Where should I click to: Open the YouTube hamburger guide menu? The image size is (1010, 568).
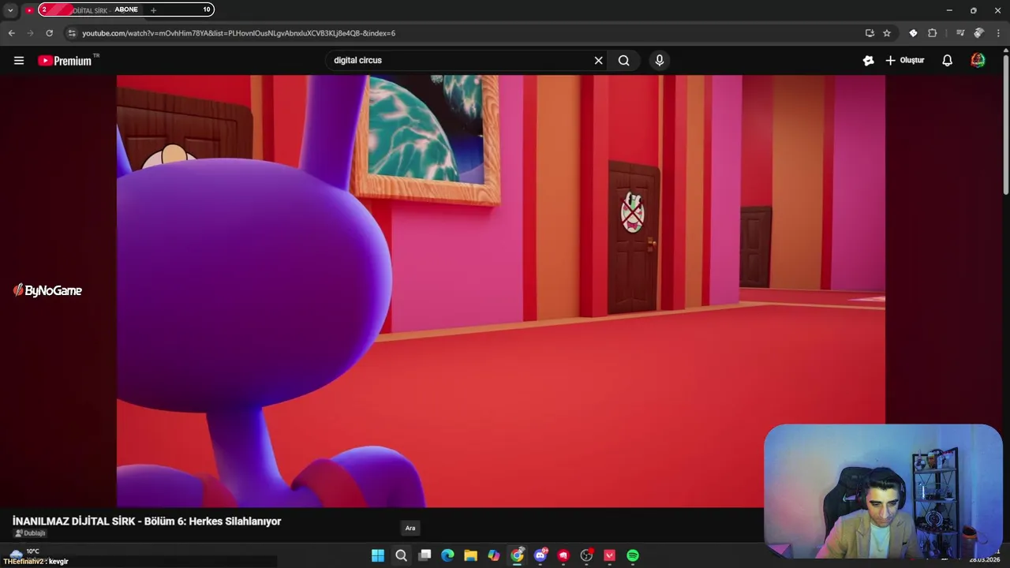19,61
